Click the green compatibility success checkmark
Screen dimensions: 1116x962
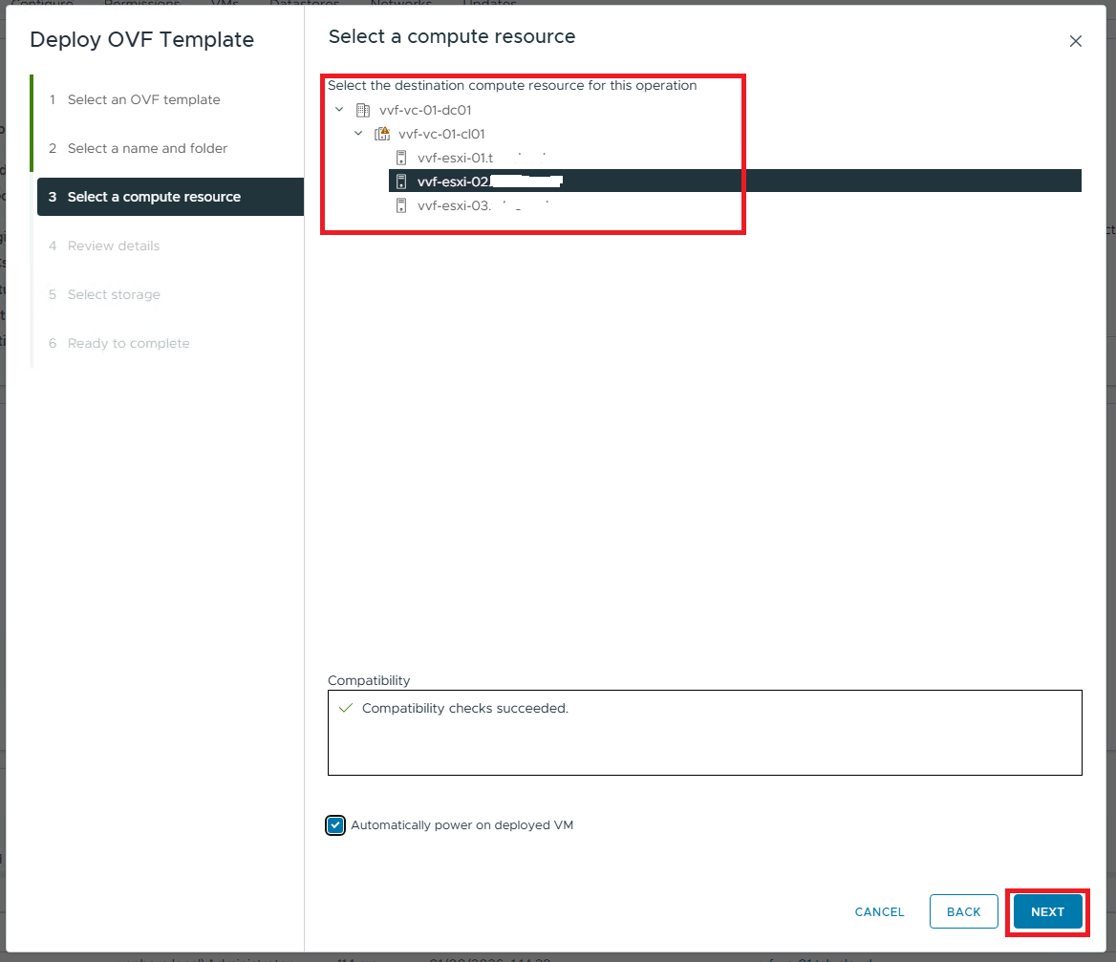point(346,709)
